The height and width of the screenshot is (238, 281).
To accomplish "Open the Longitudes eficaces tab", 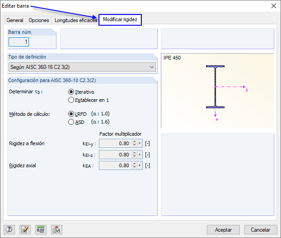I will pos(76,20).
